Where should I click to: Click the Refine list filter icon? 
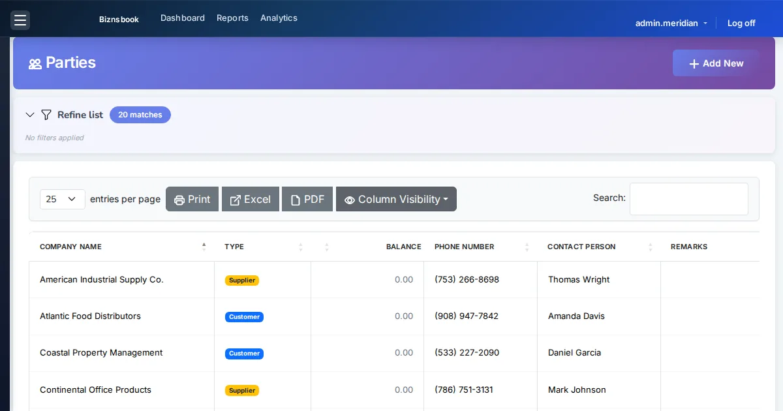tap(46, 115)
